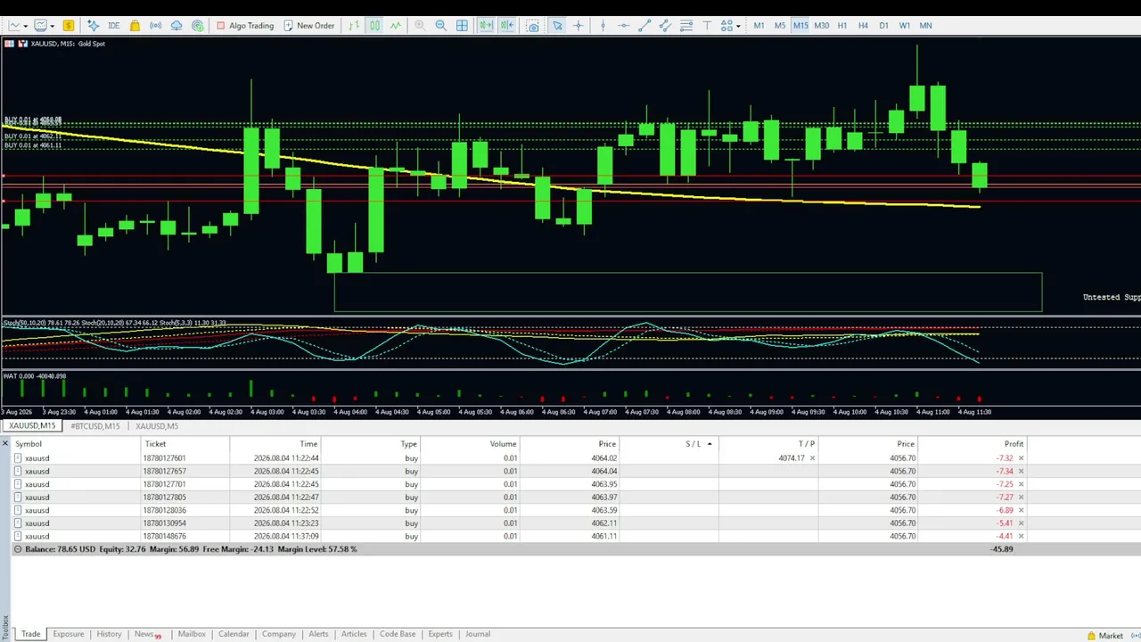Open the Code Base tab

(x=398, y=634)
